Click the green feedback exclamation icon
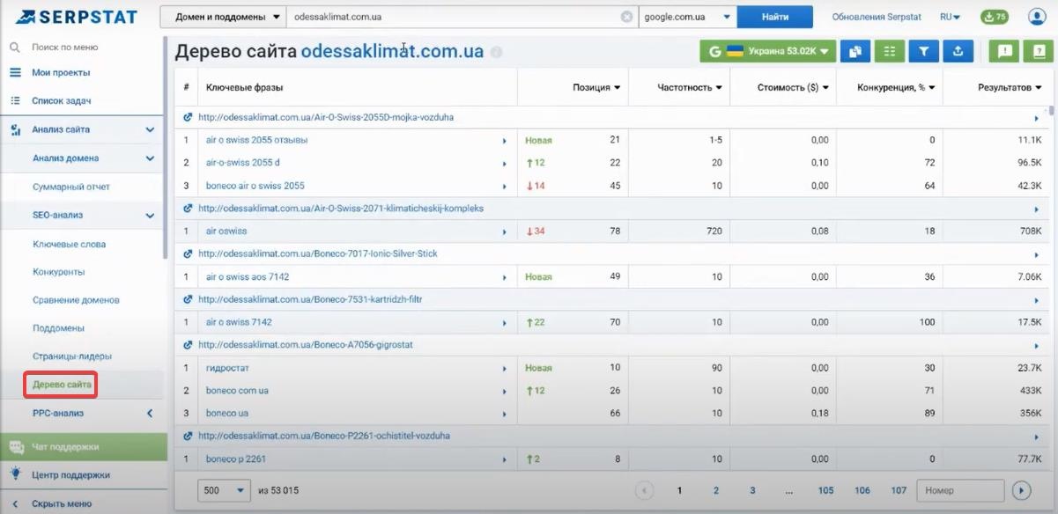1058x514 pixels. tap(1004, 52)
